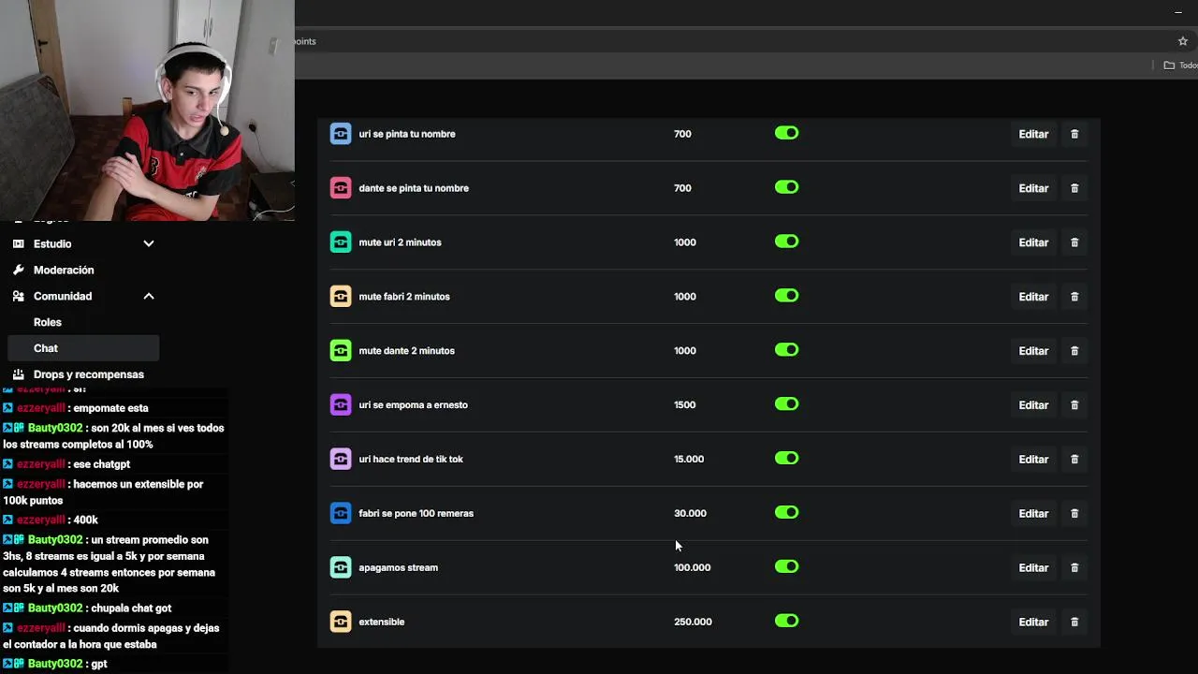Click trash icon for 'mute uri 2 minutos'
The height and width of the screenshot is (674, 1198).
1074,242
